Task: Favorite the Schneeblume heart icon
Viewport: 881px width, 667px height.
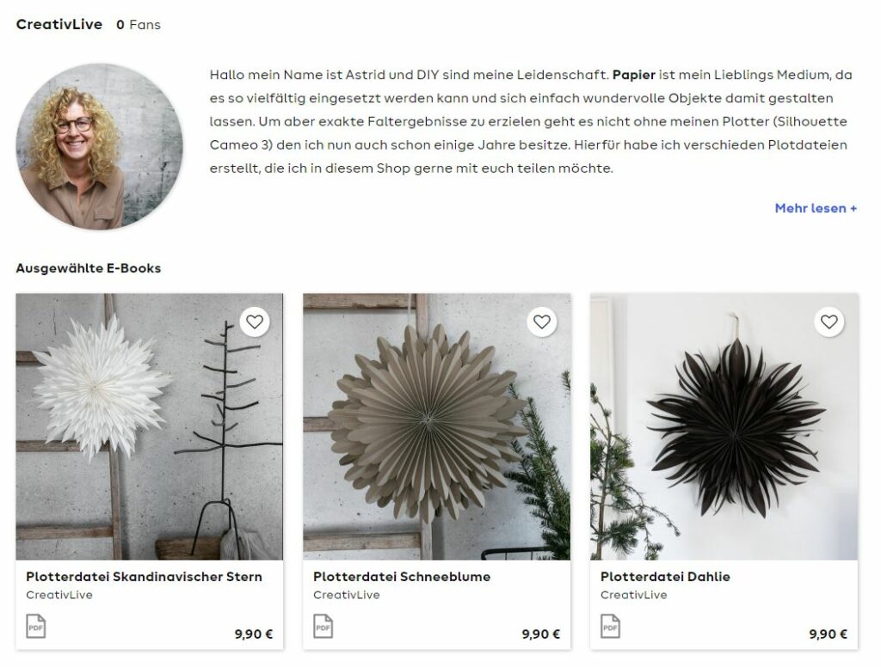Action: 542,321
